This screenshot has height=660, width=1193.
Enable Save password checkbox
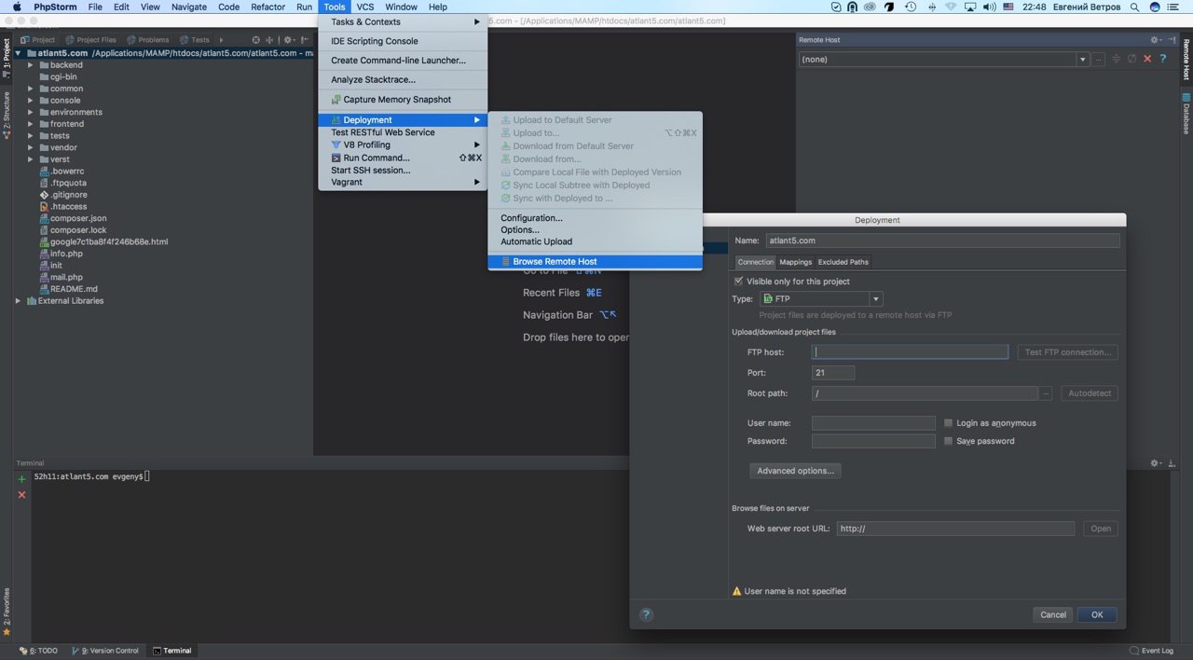pyautogui.click(x=948, y=441)
